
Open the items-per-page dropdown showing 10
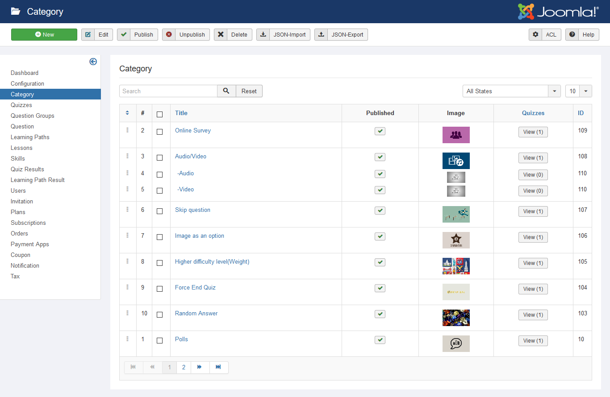578,91
